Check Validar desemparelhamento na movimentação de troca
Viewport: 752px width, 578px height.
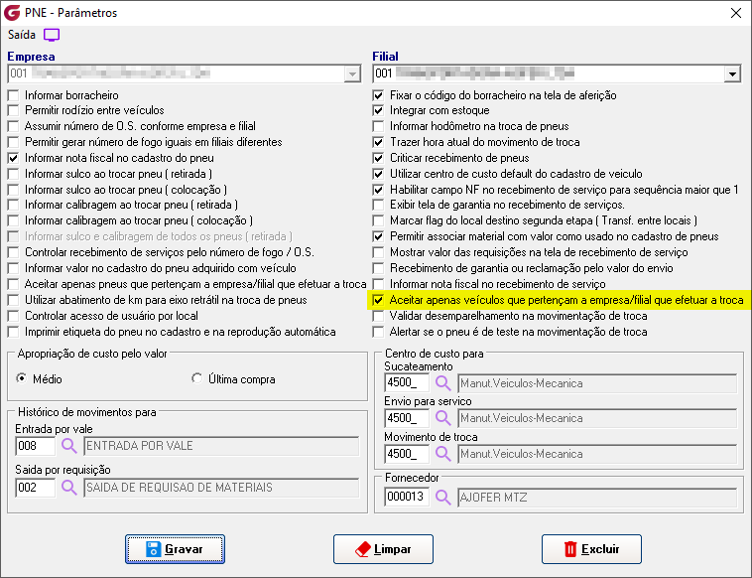378,316
